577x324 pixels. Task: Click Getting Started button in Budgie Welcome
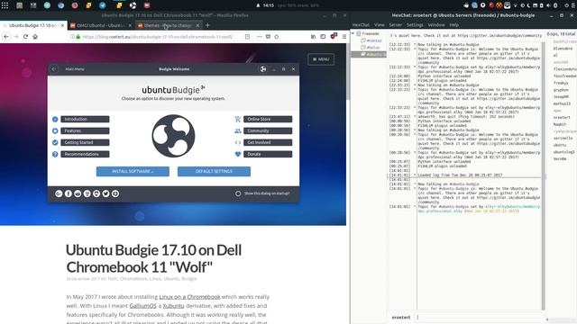click(85, 142)
